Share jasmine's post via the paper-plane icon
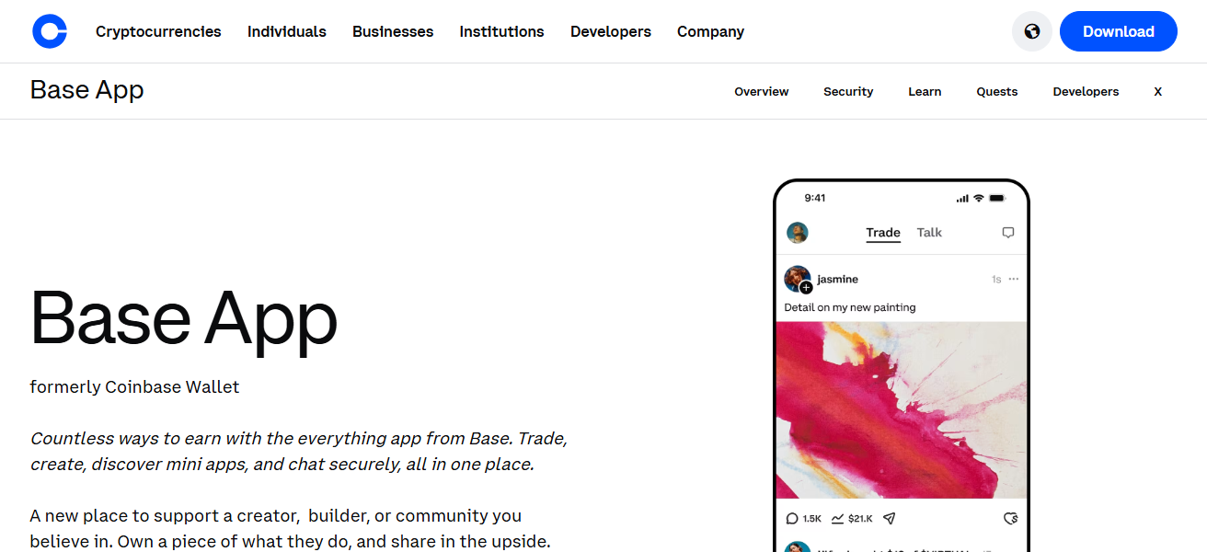 coord(889,518)
